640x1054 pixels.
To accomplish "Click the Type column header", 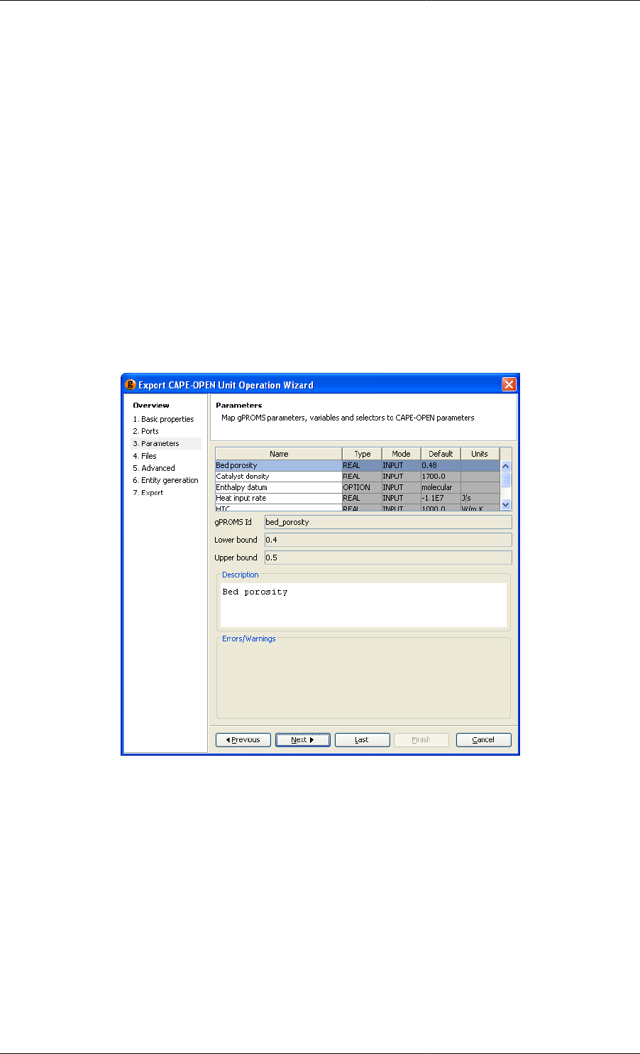I will (362, 454).
